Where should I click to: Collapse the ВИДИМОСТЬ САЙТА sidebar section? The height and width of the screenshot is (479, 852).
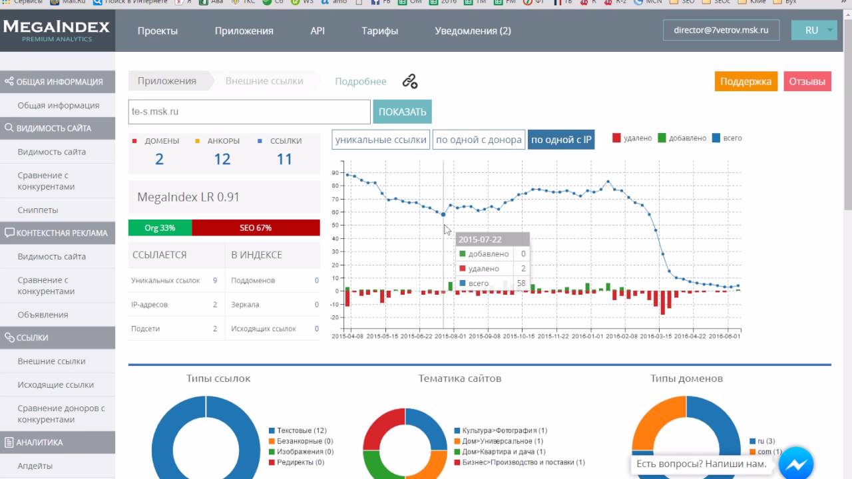pyautogui.click(x=57, y=128)
